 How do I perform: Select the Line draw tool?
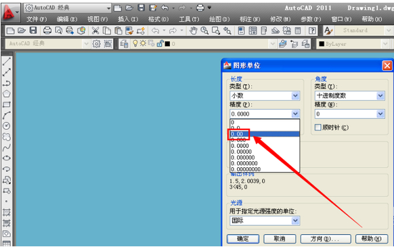(7, 62)
